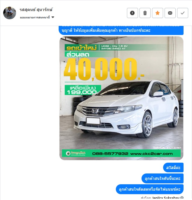Delete conversation using trash icon
192x200 pixels.
(x=145, y=13)
